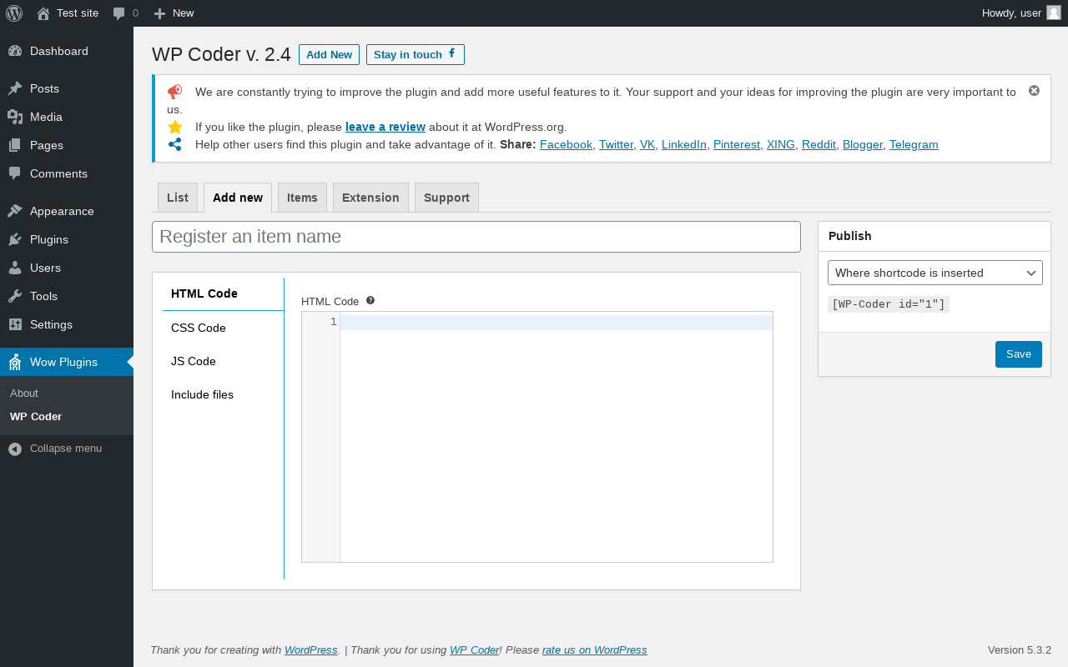This screenshot has height=667, width=1068.
Task: Click the Collapse menu arrow icon
Action: coord(15,449)
